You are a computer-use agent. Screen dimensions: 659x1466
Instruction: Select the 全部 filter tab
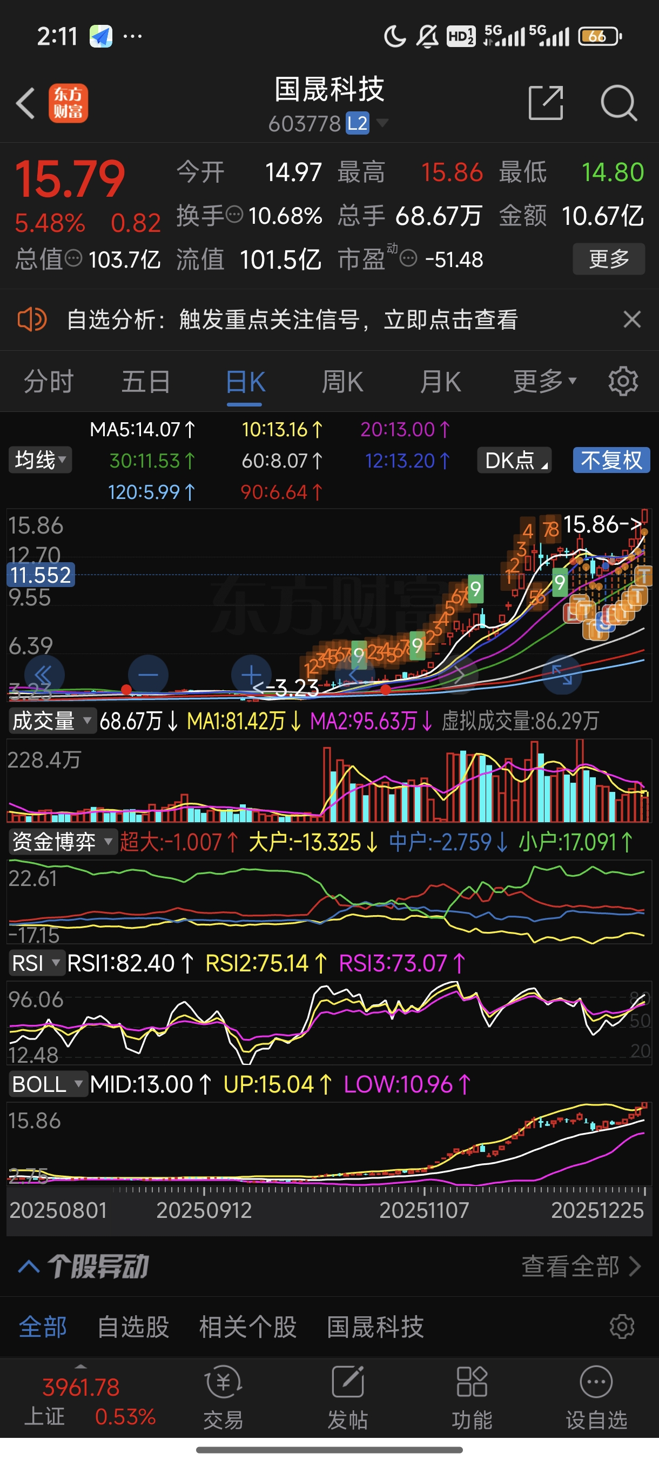coord(43,1327)
